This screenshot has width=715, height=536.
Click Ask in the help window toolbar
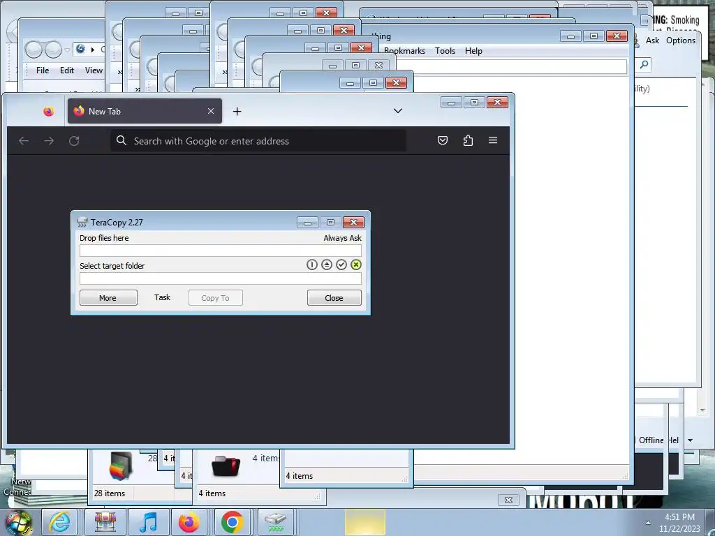click(x=652, y=40)
